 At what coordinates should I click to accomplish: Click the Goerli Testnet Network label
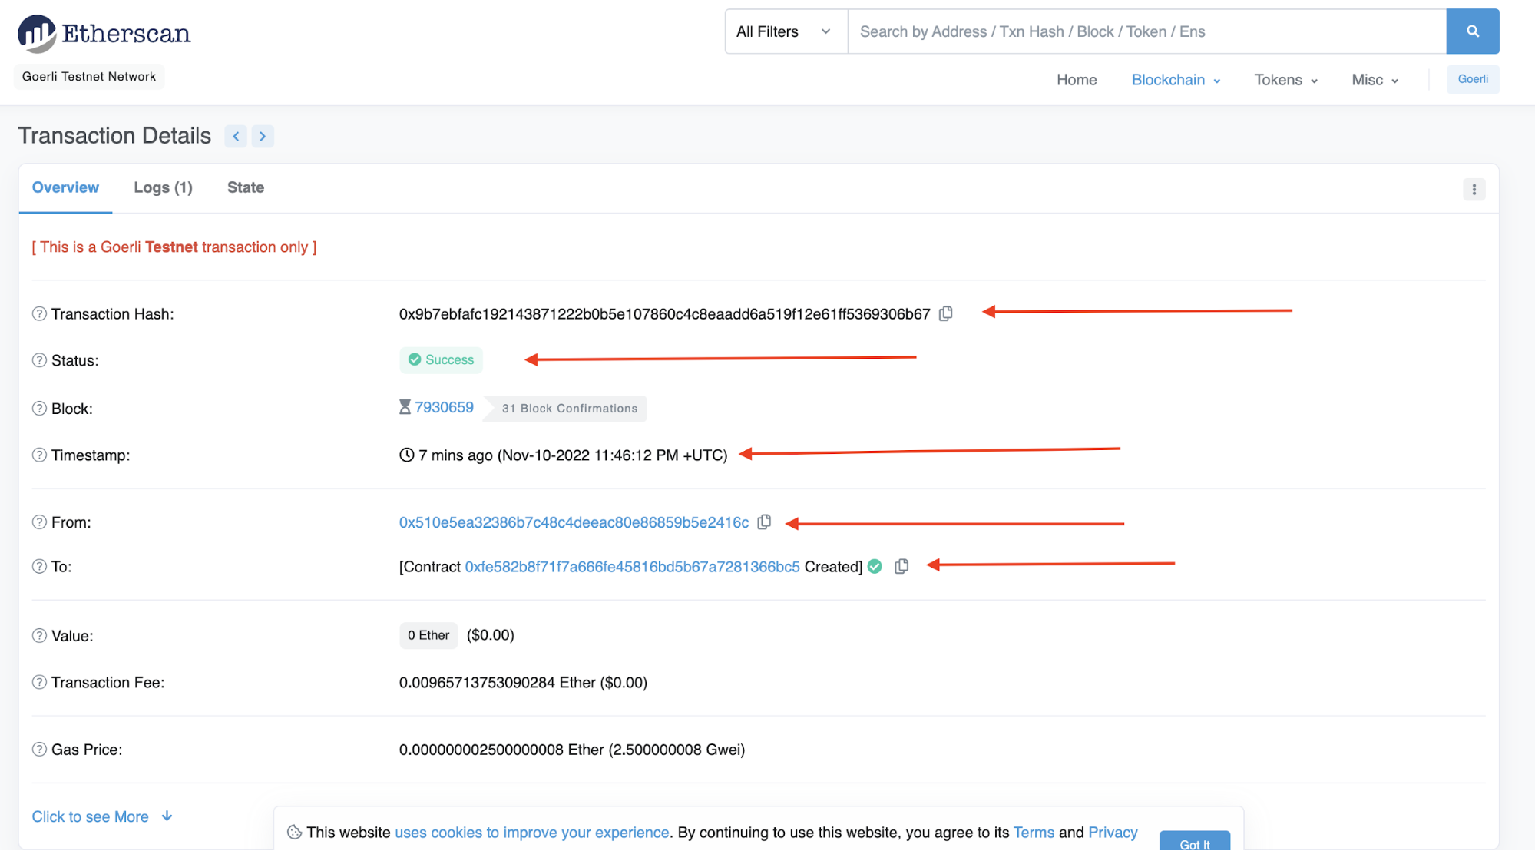point(89,76)
